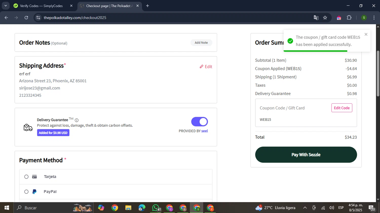Reload the checkout page

click(x=26, y=18)
